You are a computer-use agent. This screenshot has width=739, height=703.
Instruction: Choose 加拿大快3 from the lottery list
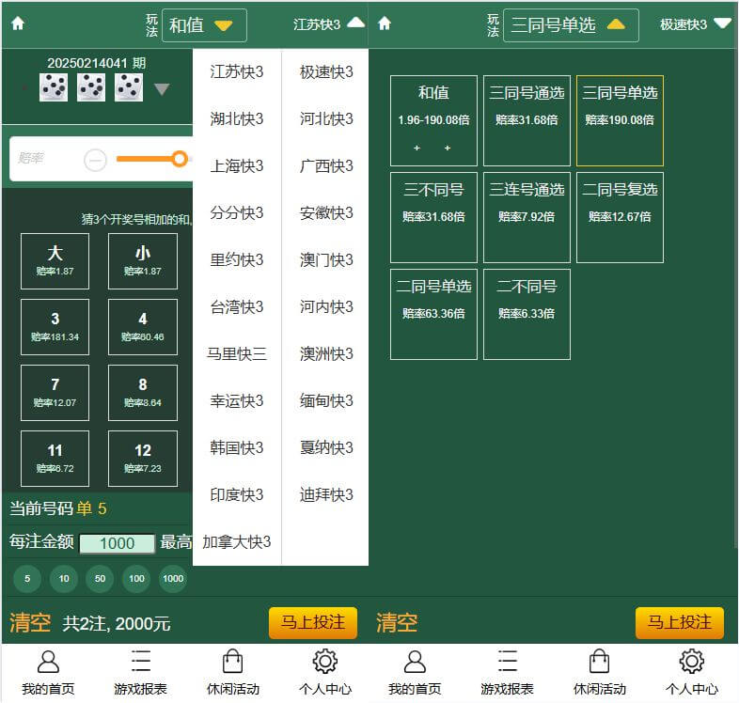(237, 542)
